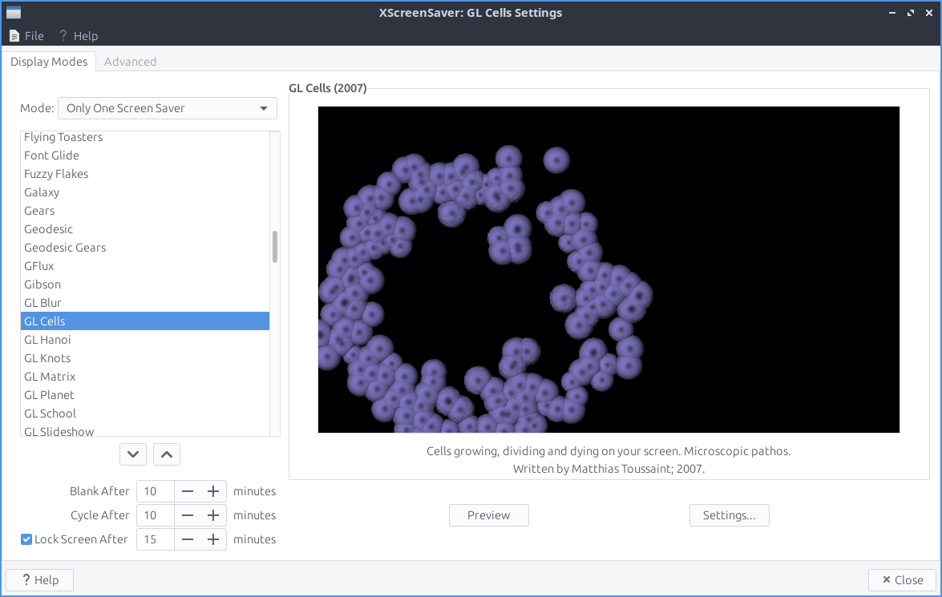Click the minus icon for Blank After
The height and width of the screenshot is (597, 942).
tap(188, 491)
